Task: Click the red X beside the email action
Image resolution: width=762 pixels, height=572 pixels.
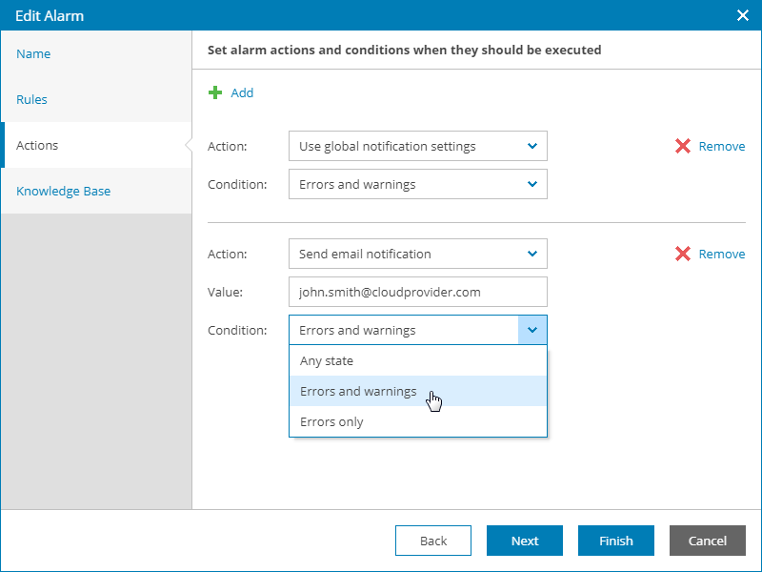Action: tap(682, 254)
